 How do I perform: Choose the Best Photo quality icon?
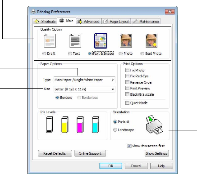click(151, 40)
